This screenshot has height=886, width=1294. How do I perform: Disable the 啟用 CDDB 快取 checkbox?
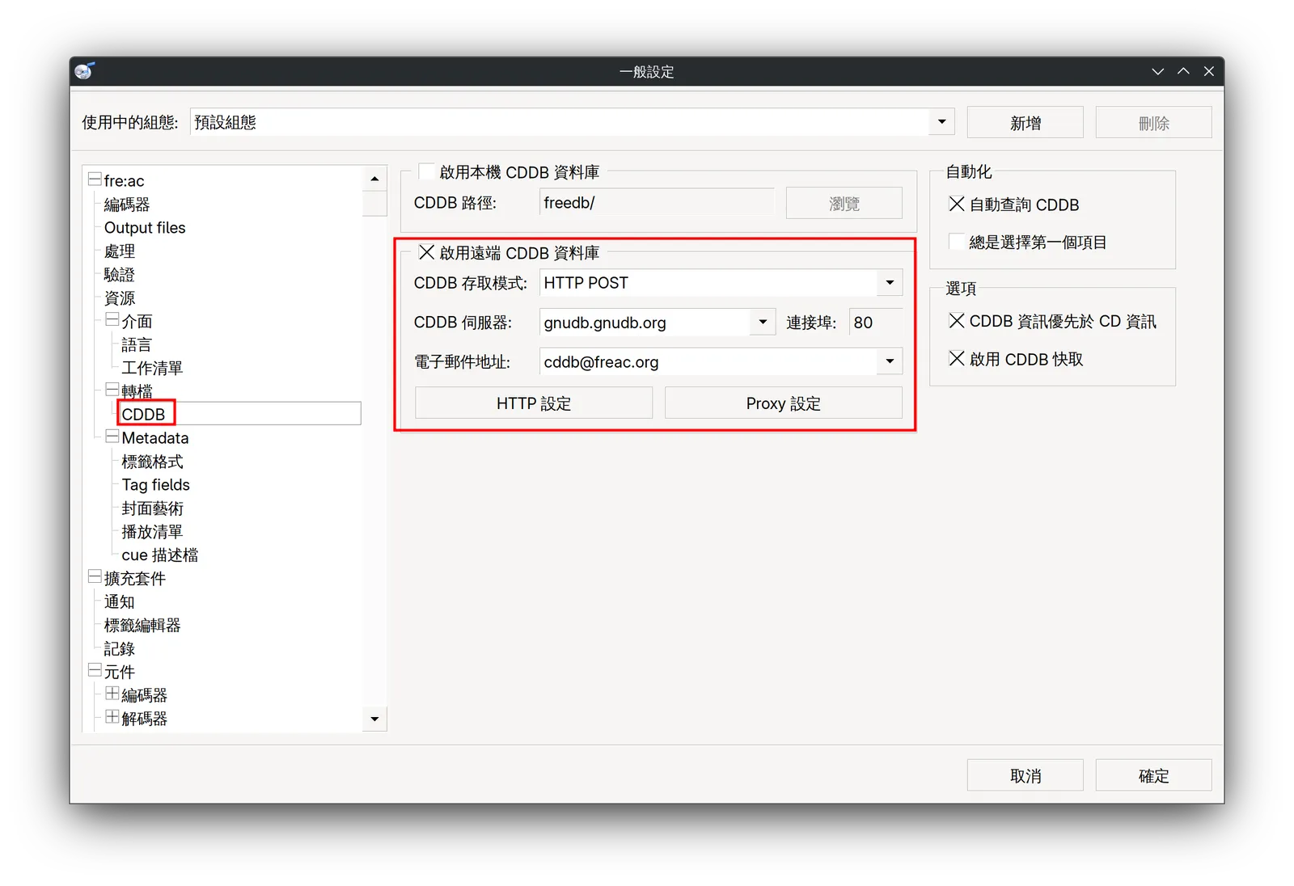(957, 358)
